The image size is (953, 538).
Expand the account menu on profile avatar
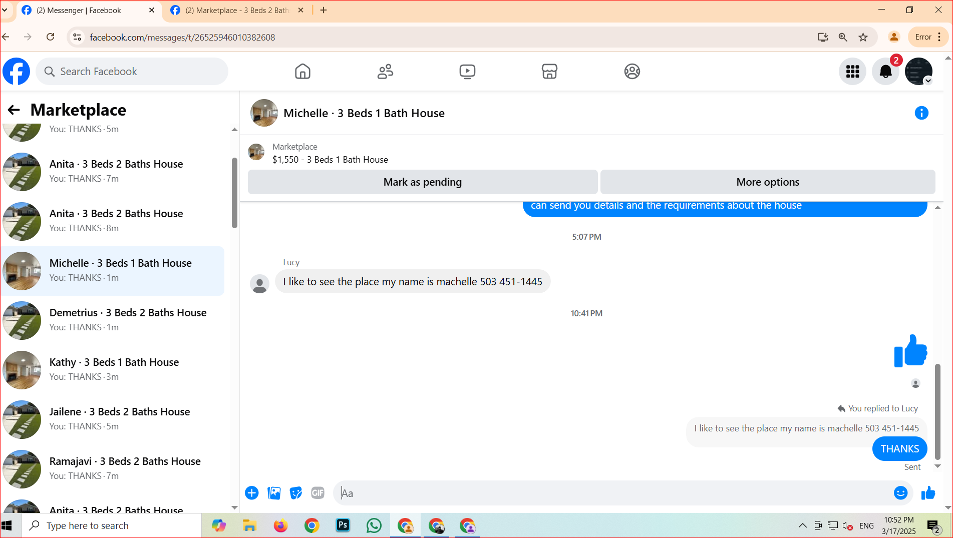click(x=928, y=81)
